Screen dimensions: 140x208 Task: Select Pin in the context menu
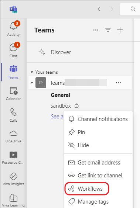[x=98, y=132]
